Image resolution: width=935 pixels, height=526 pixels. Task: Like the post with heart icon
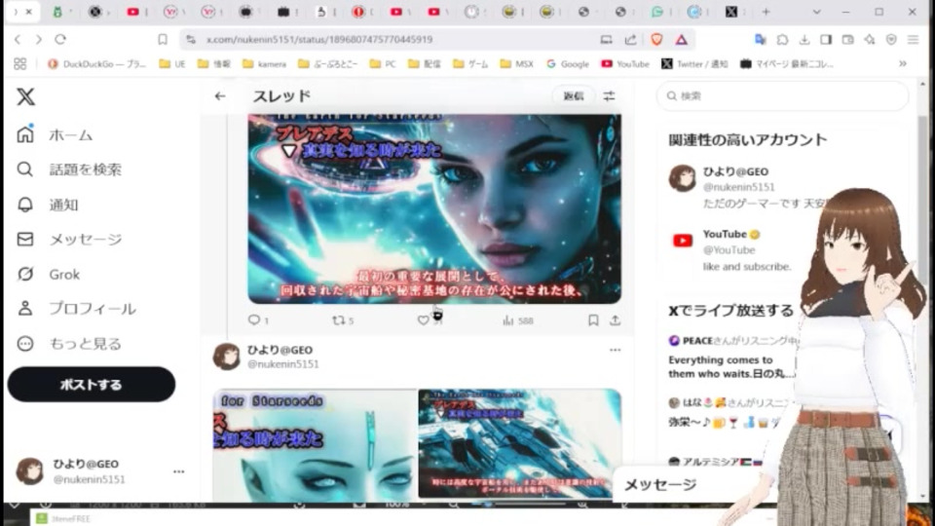tap(423, 320)
